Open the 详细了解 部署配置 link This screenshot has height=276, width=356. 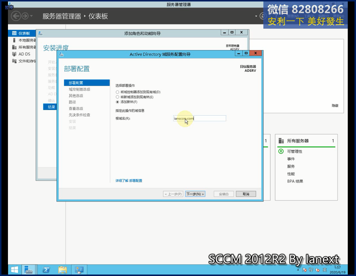click(x=129, y=181)
